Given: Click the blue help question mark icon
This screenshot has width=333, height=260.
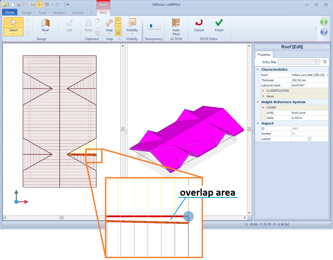Looking at the screenshot, I should coord(324,32).
